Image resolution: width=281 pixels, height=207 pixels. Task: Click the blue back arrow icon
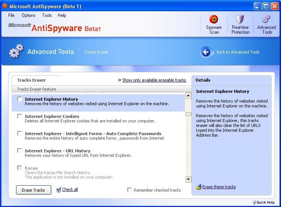pyautogui.click(x=206, y=52)
